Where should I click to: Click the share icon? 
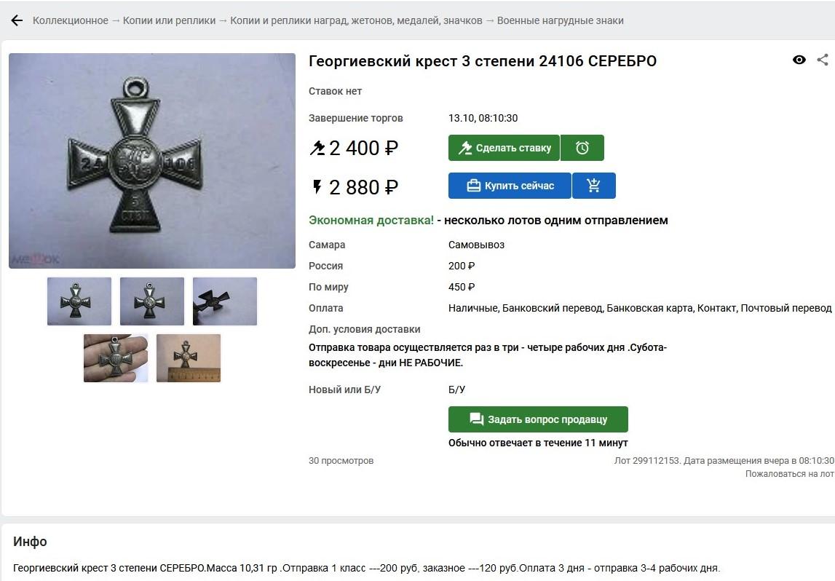[x=823, y=60]
